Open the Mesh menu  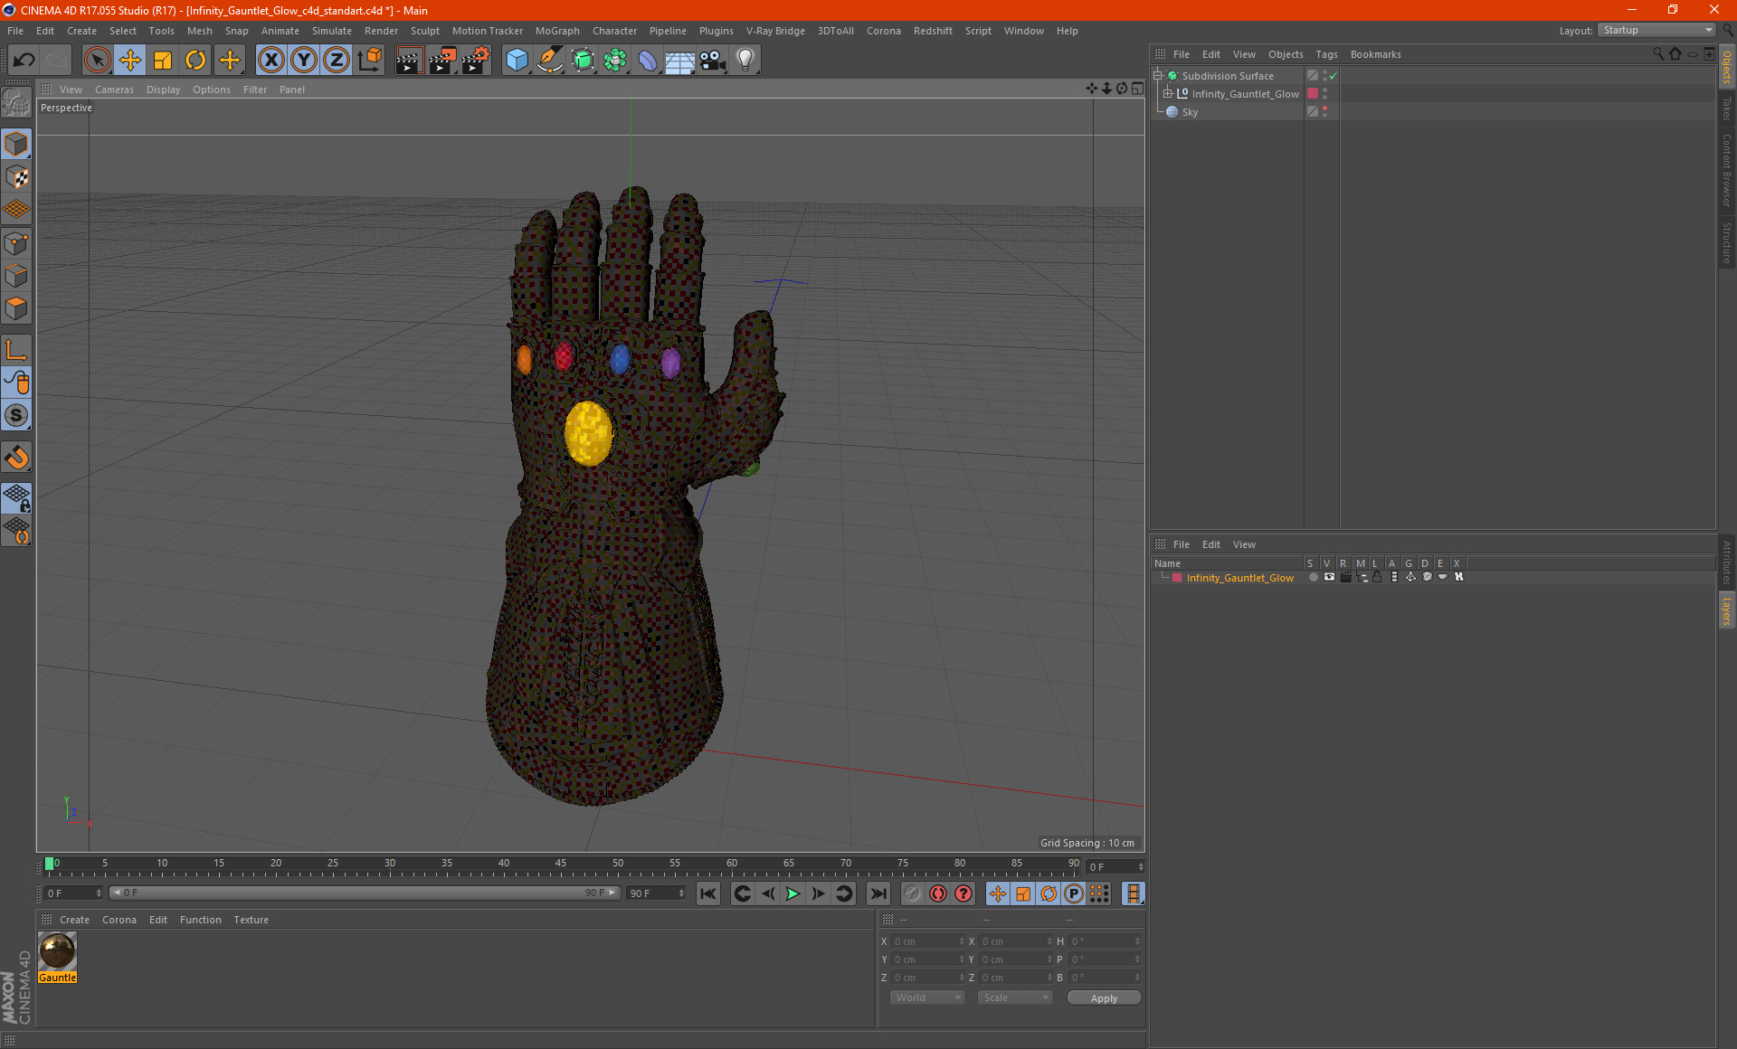[x=199, y=31]
